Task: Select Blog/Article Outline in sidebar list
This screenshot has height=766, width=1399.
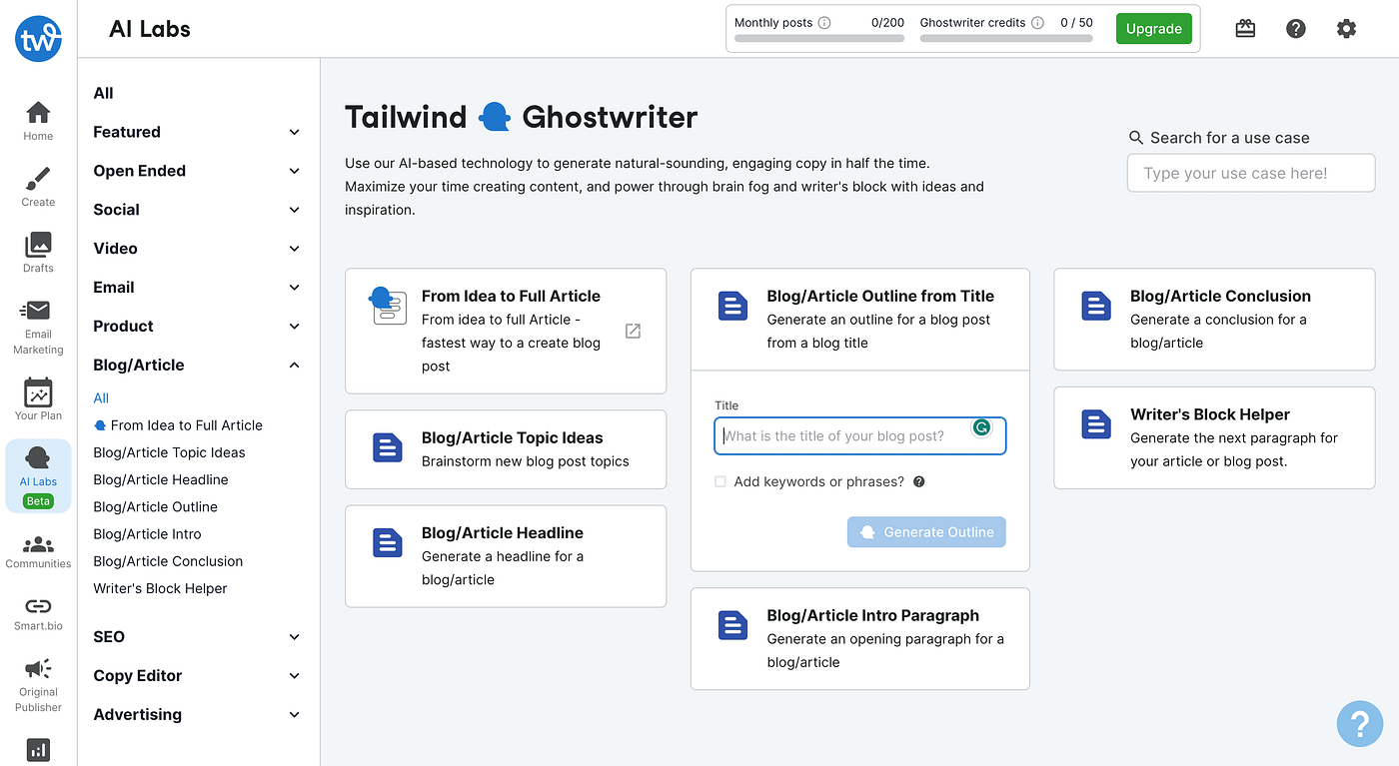Action: tap(155, 506)
